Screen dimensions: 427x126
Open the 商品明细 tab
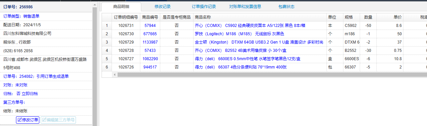(x=121, y=6)
